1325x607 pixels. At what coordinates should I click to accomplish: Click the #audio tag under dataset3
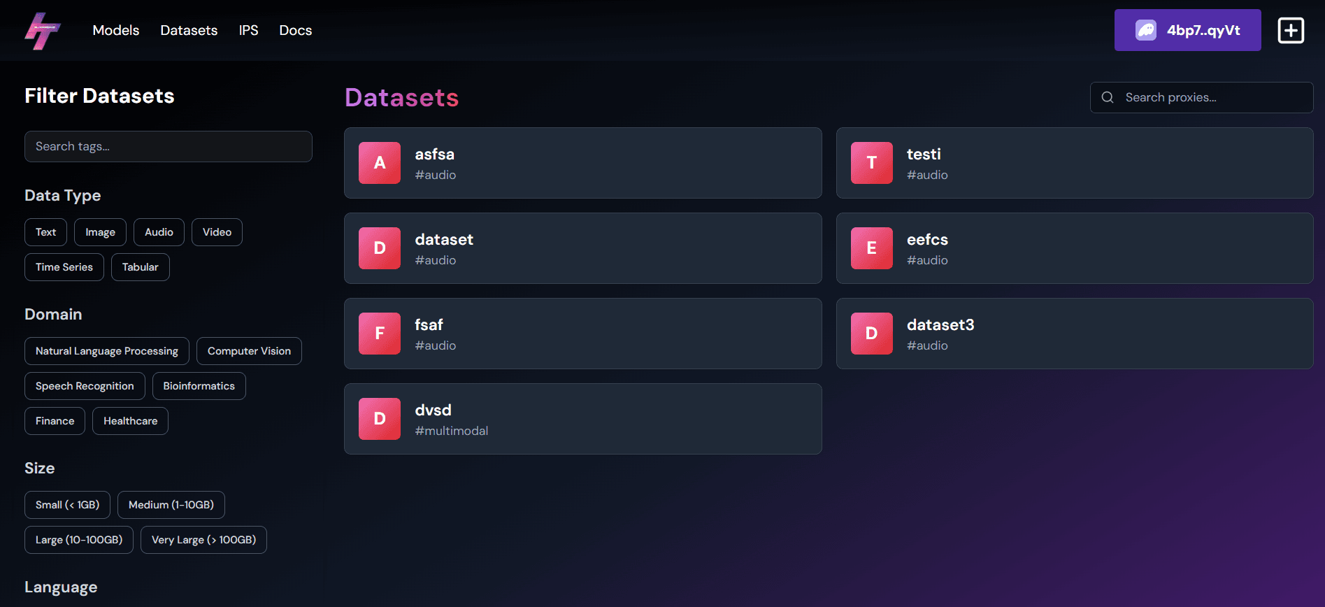click(927, 345)
